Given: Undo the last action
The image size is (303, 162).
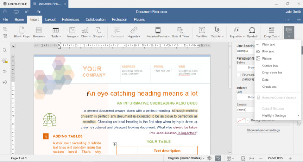Looking at the screenshot, I should [x=27, y=12].
